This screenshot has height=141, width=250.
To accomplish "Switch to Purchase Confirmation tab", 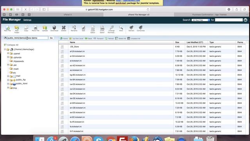I will 209,14.
